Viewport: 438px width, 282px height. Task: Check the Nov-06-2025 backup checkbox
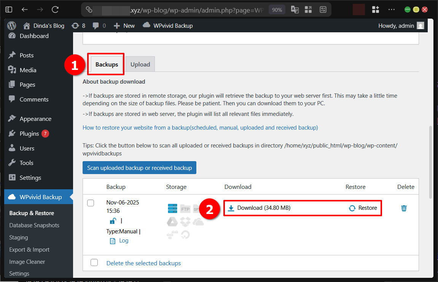[91, 203]
